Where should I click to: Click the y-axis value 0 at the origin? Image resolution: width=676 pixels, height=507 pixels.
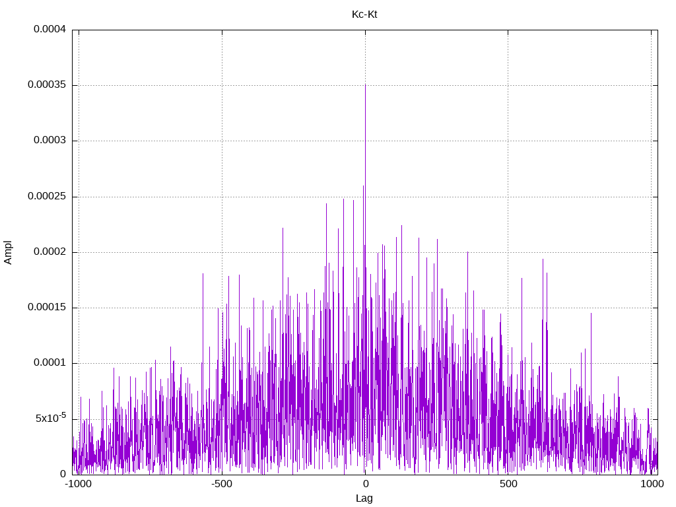[x=63, y=474]
